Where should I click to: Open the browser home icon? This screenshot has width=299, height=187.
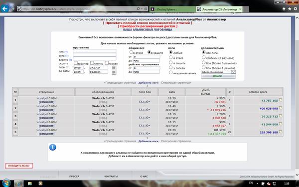[284, 9]
